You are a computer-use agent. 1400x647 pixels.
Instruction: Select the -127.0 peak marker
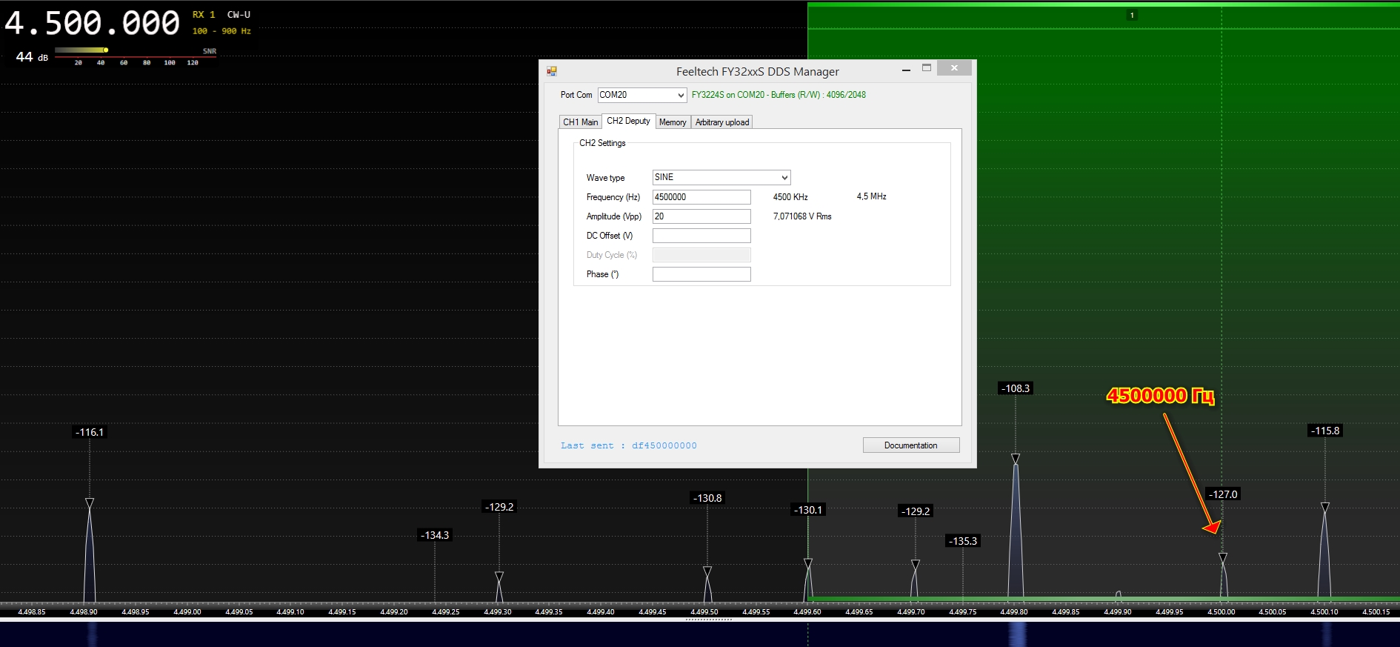1223,494
